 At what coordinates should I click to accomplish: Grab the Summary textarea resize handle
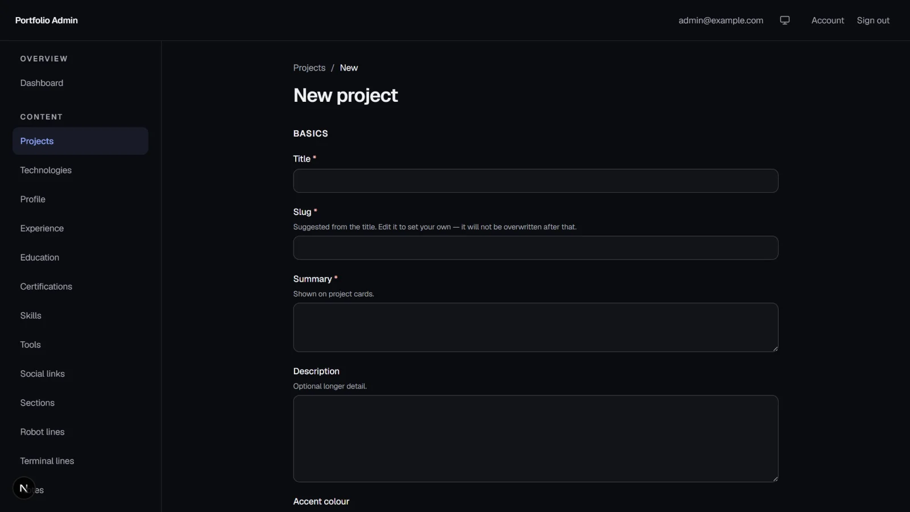click(775, 348)
